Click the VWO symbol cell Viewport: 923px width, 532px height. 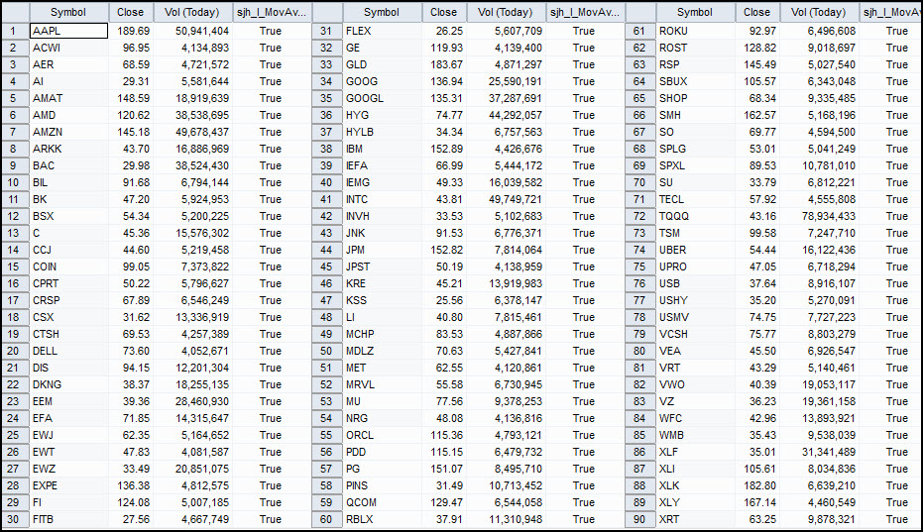(695, 384)
